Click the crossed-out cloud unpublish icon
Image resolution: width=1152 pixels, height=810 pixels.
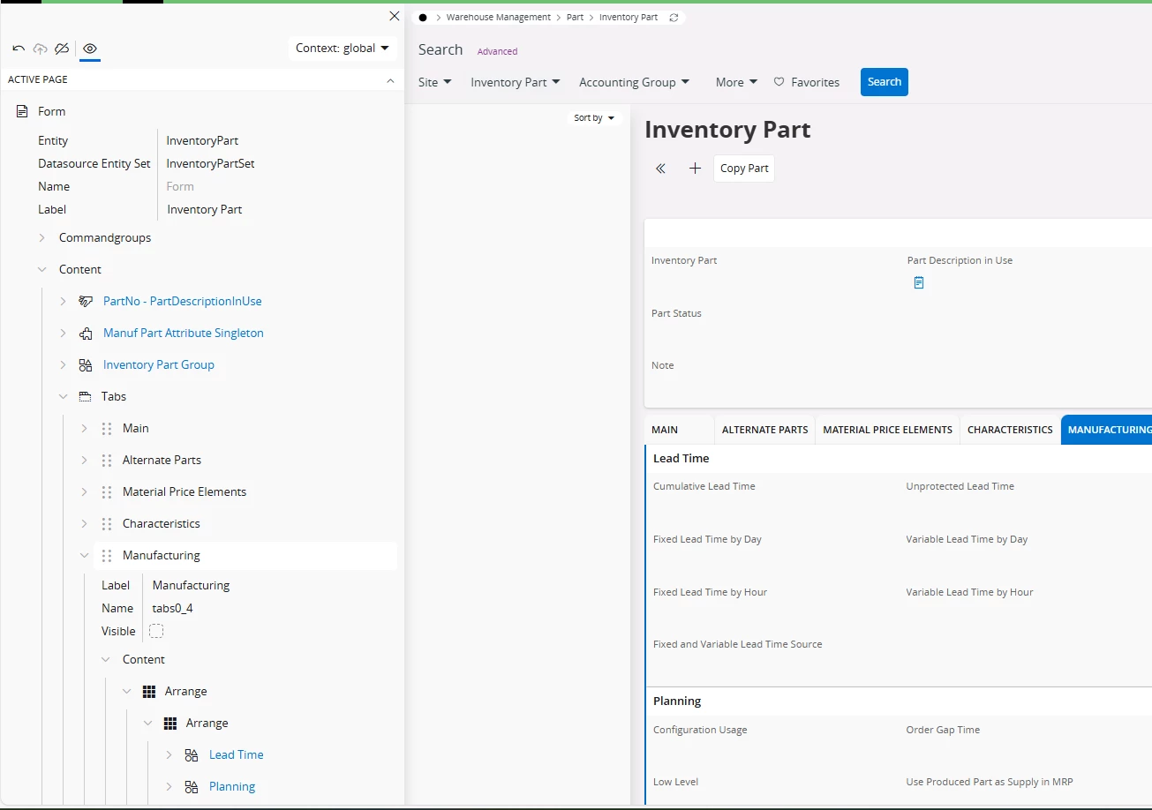pyautogui.click(x=62, y=49)
